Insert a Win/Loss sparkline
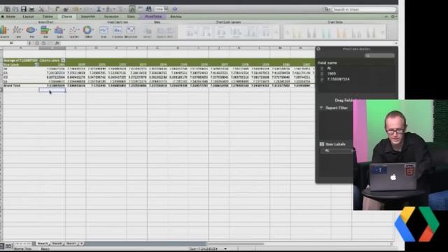Image resolution: width=448 pixels, height=252 pixels. pyautogui.click(x=131, y=31)
